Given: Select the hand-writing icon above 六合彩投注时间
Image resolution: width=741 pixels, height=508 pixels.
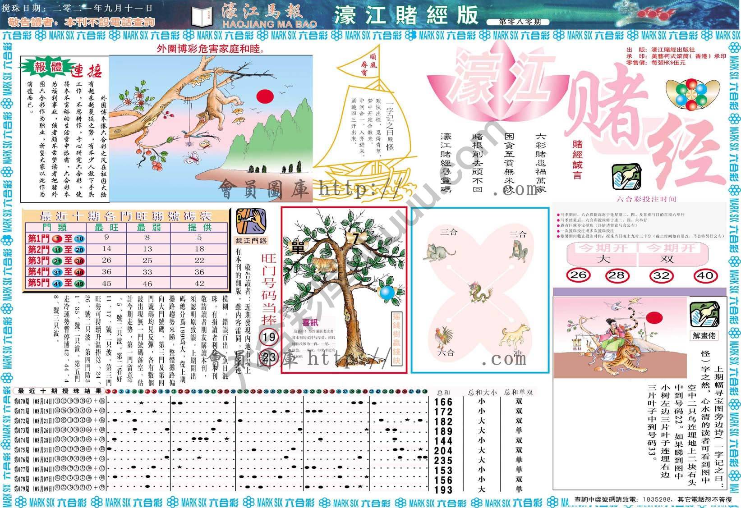Looking at the screenshot, I should pos(627,177).
